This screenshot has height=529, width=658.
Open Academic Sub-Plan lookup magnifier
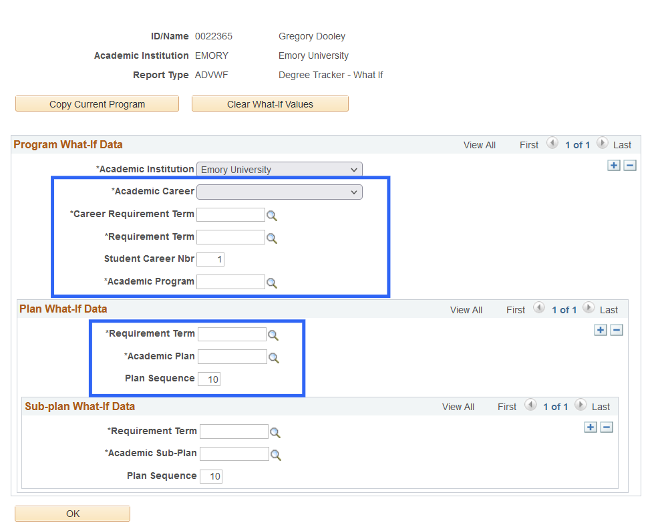pyautogui.click(x=275, y=455)
